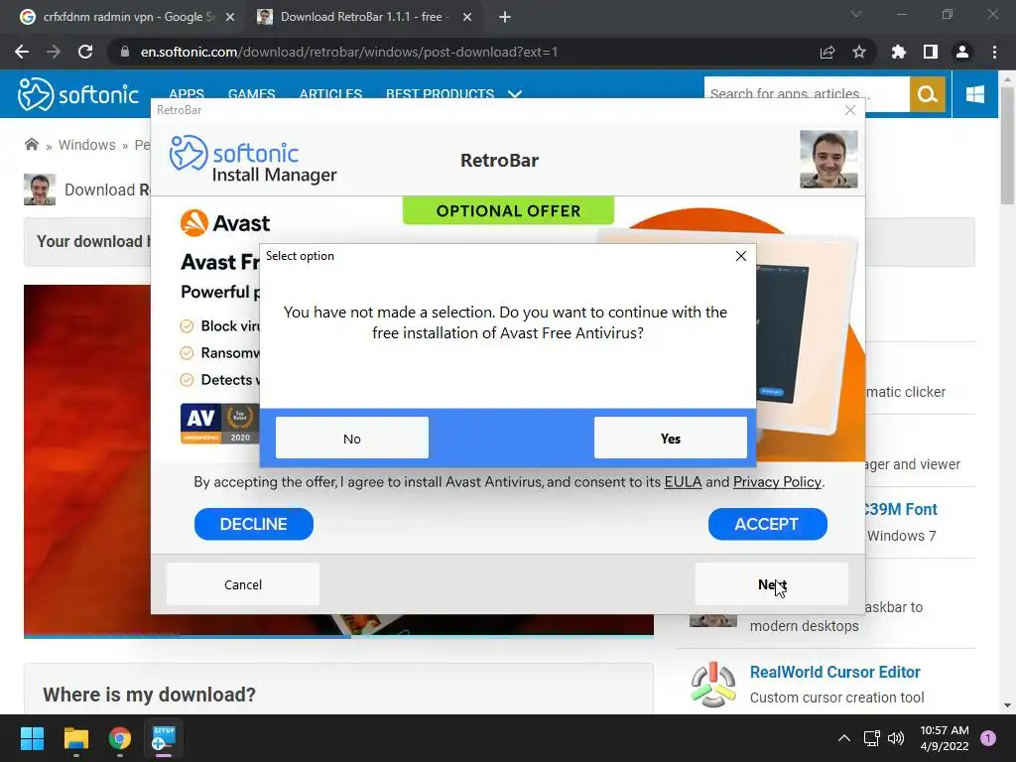Click Next in the Install Manager

[x=771, y=584]
